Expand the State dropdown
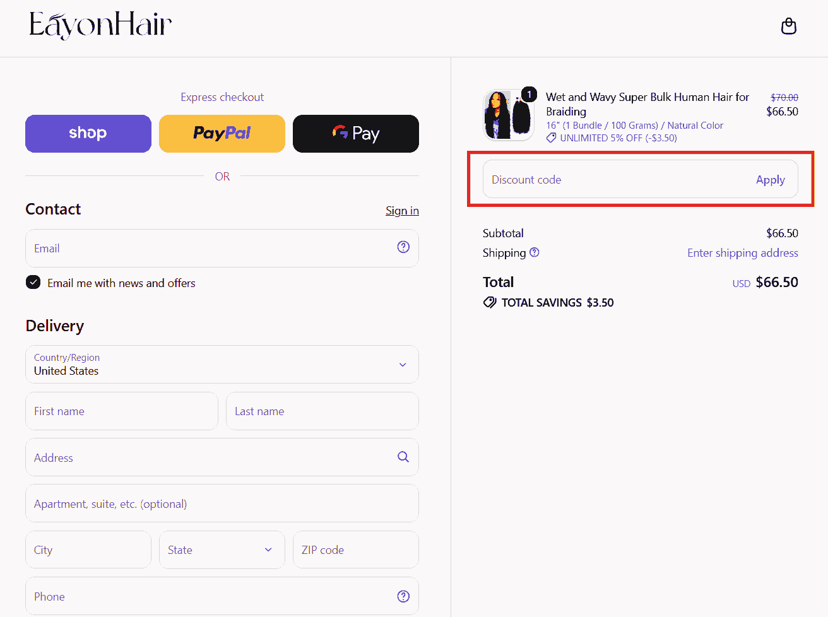 pyautogui.click(x=222, y=549)
